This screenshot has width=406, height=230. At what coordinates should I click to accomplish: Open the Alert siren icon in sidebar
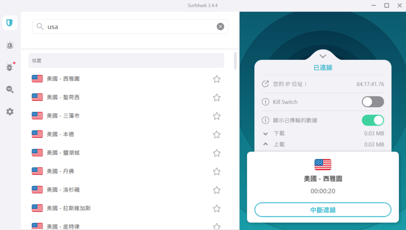pyautogui.click(x=10, y=45)
